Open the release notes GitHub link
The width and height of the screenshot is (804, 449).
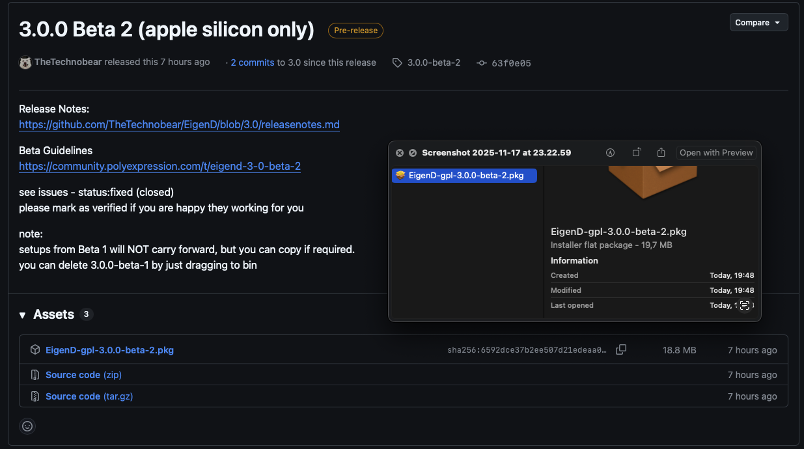click(x=179, y=124)
